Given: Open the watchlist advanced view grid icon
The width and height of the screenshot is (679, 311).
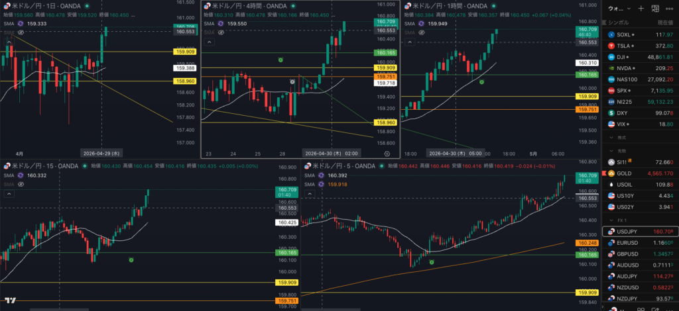Looking at the screenshot, I should pyautogui.click(x=655, y=9).
